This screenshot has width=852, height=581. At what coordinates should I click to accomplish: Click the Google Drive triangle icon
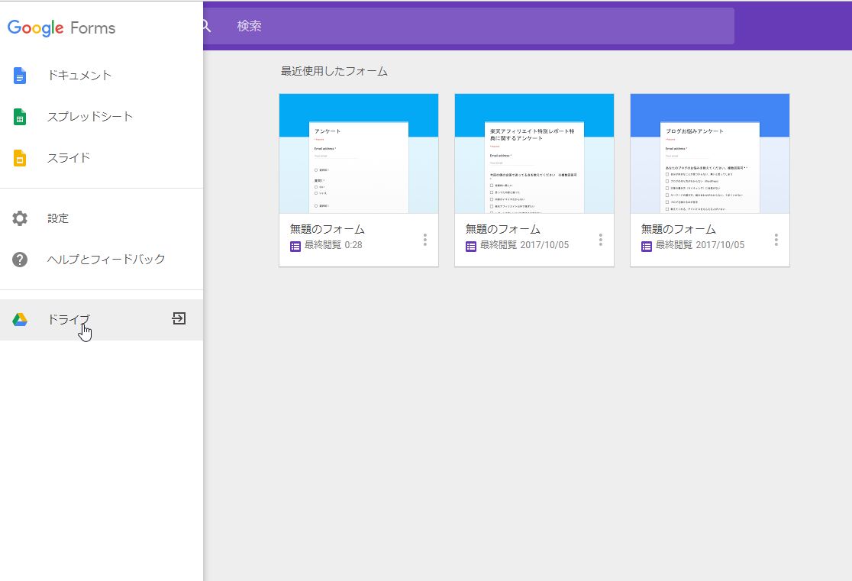(20, 320)
